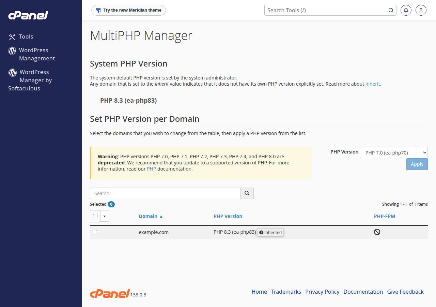Click the example.com domain cell

154,232
